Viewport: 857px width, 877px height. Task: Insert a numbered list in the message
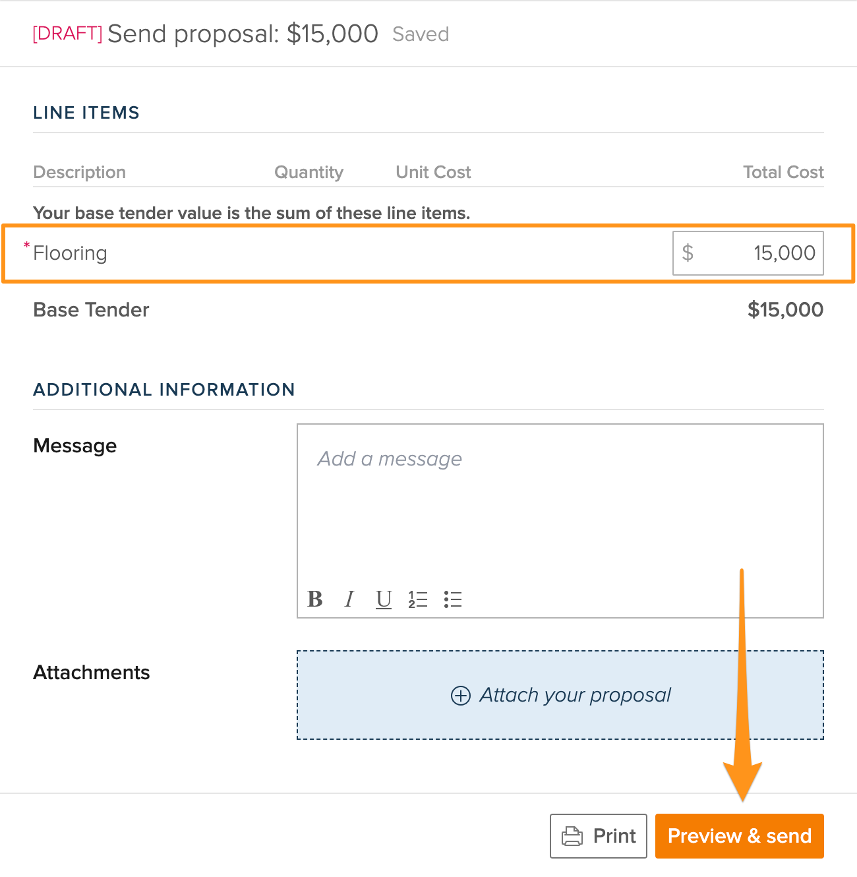418,599
